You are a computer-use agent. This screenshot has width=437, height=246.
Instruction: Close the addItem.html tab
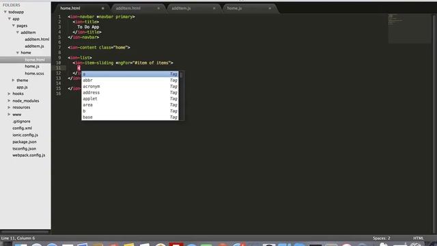(x=158, y=8)
